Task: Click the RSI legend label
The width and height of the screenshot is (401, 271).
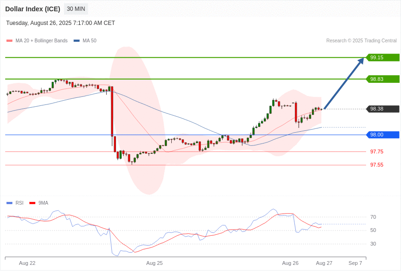Action: coord(19,203)
